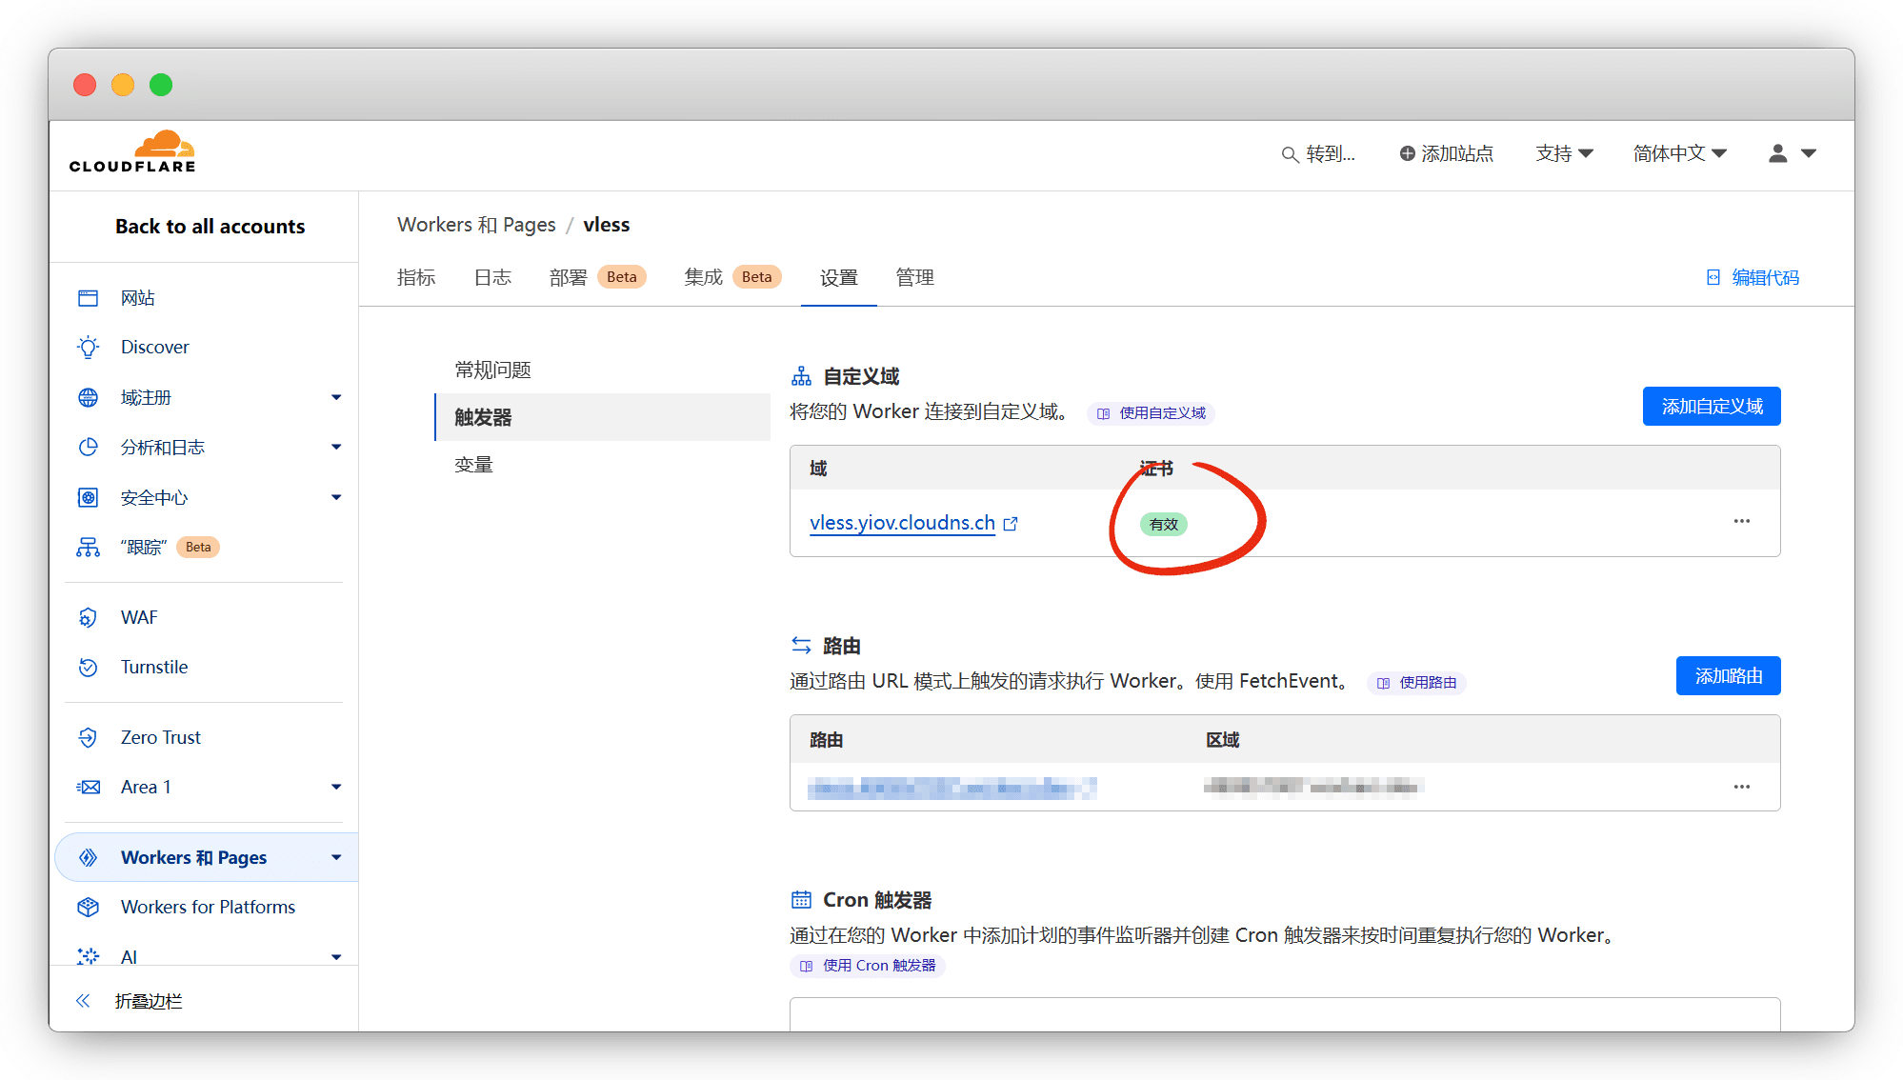Click the Cloudflare logo
Screen dimensions: 1903x1080
[132, 152]
